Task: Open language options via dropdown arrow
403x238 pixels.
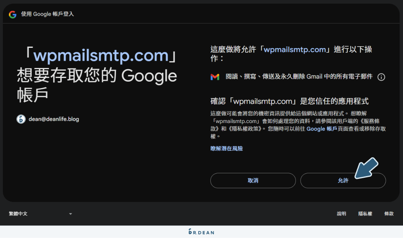Action: (71, 214)
